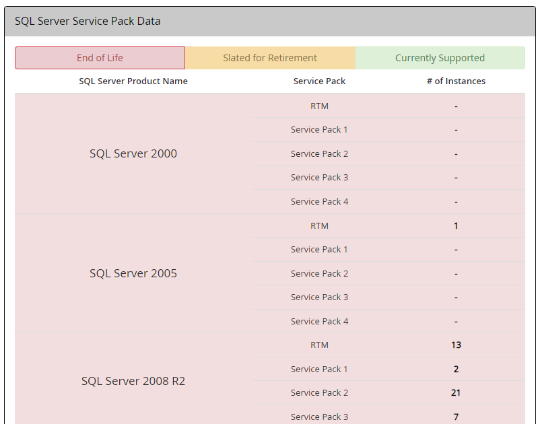Screen dimensions: 538x424
Task: Select the SQL Server 2000 product cell
Action: coord(133,153)
